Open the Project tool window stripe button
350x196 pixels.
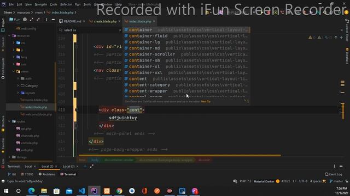(3, 24)
